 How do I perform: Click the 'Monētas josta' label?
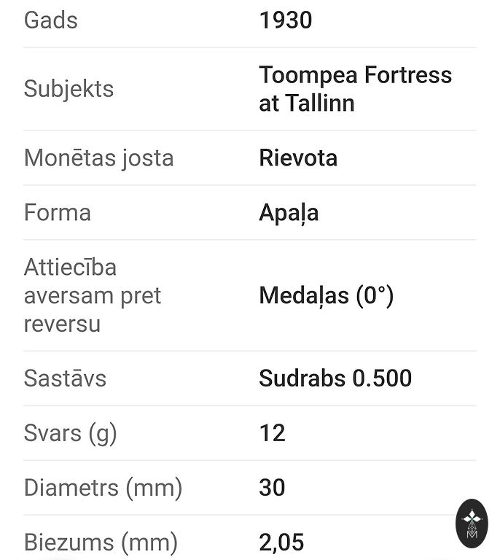tap(99, 158)
